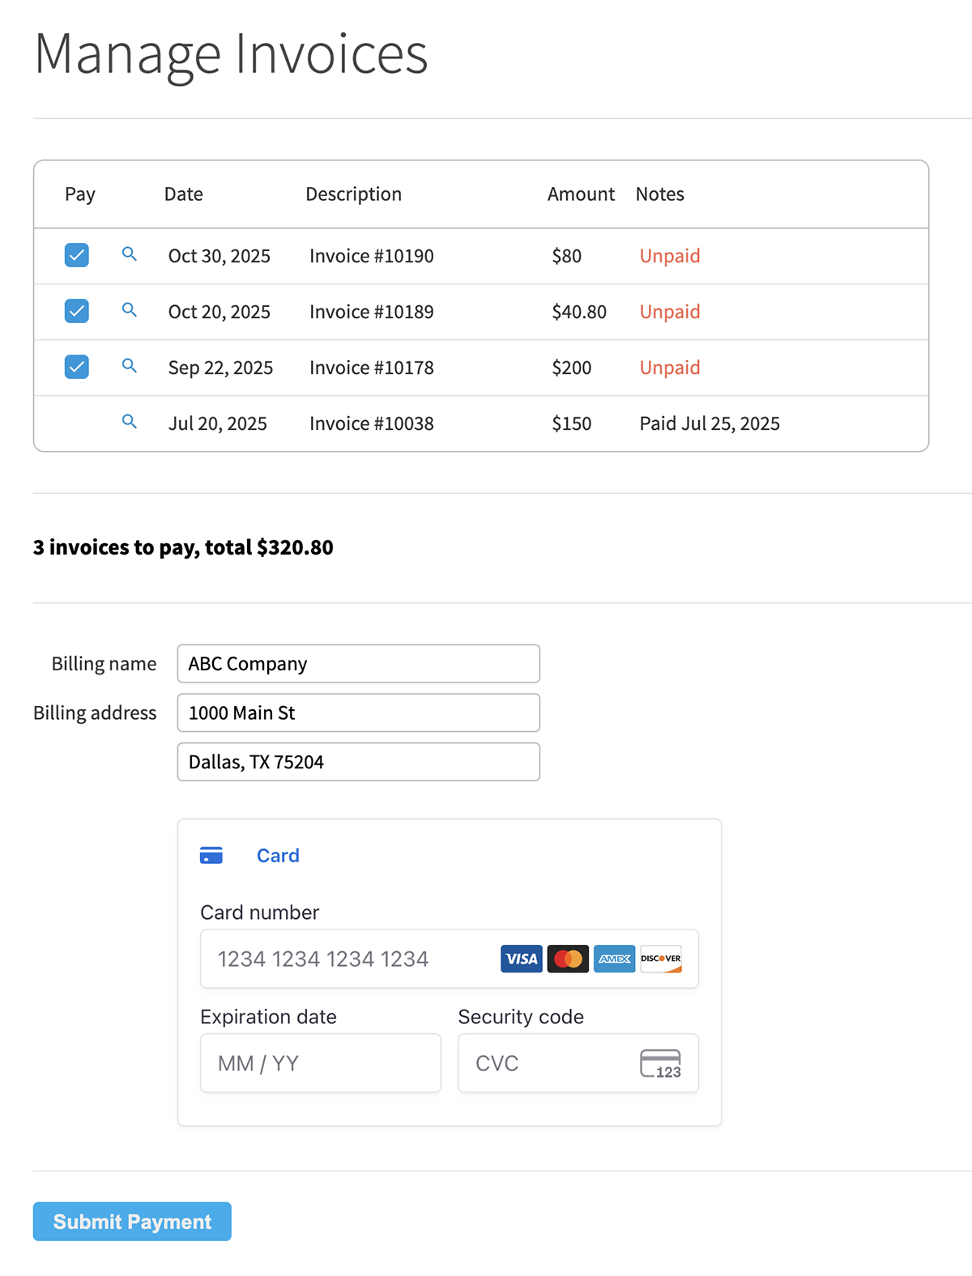972x1276 pixels.
Task: Click the Discover logo icon
Action: point(661,959)
